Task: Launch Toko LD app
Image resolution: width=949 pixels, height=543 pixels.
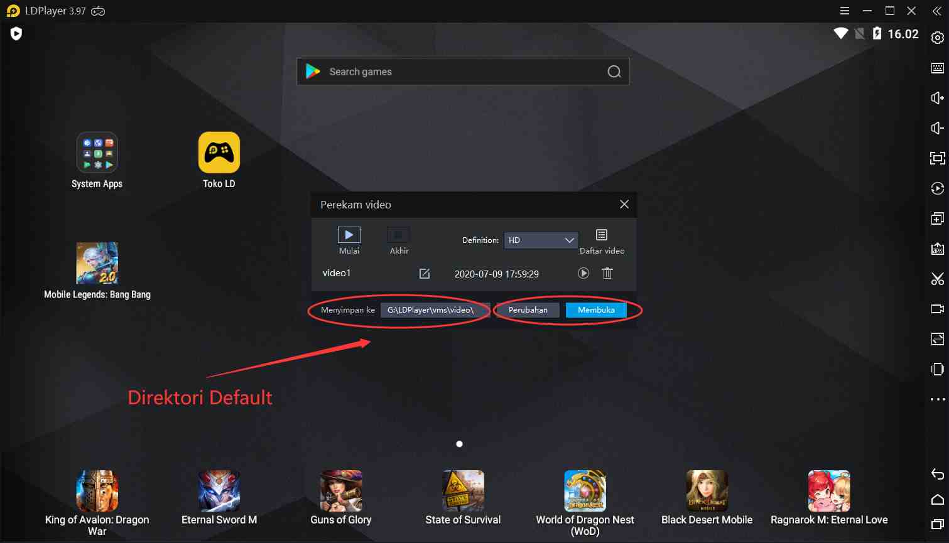Action: pos(219,160)
